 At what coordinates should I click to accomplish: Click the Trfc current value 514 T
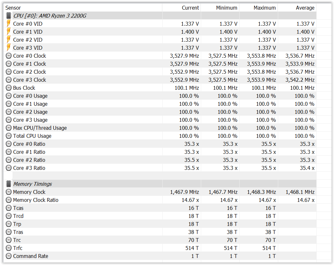192,248
